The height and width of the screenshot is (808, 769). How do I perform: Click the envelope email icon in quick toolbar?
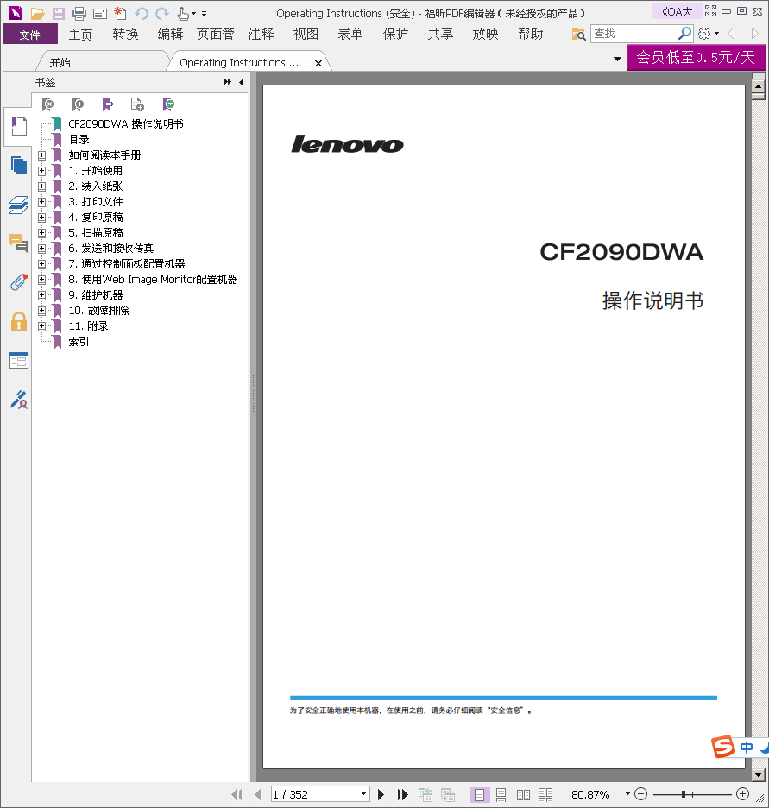100,14
